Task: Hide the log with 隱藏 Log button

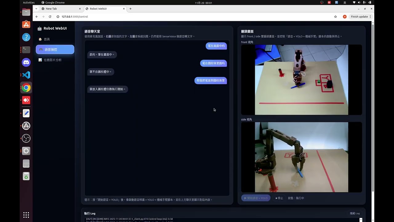Action: click(355, 213)
